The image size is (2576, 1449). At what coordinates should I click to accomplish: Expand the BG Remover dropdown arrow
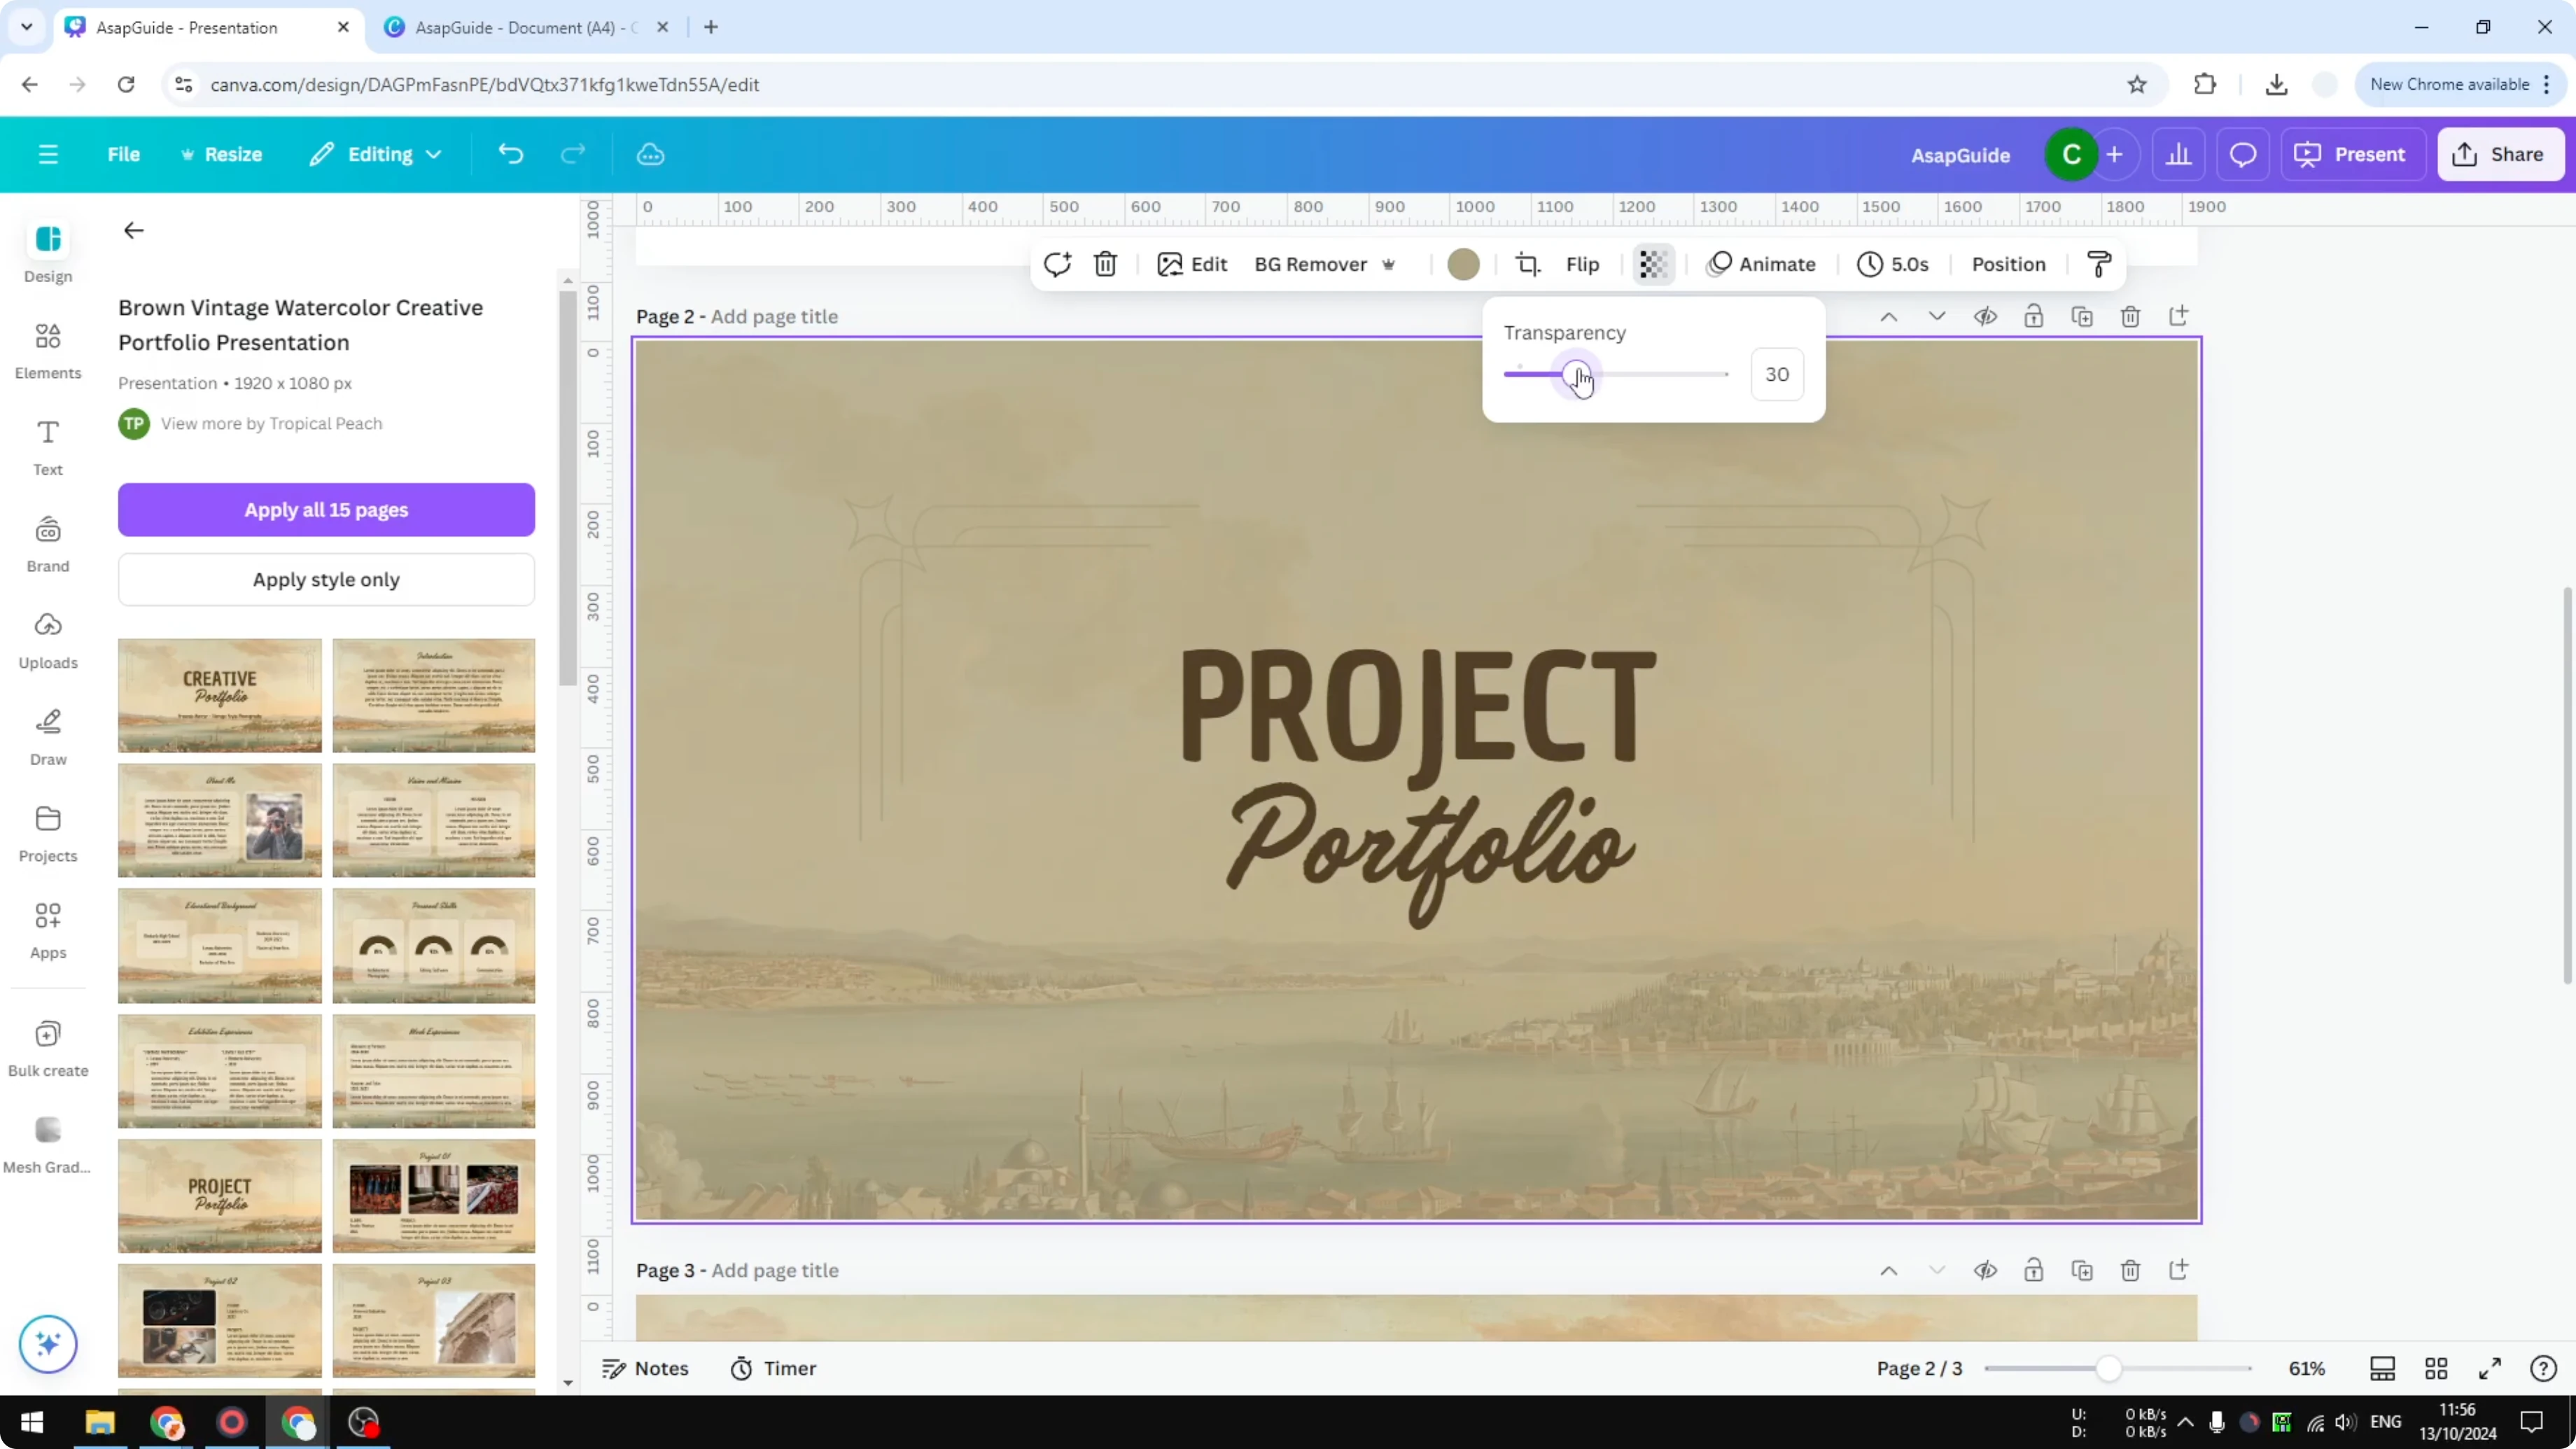(1389, 265)
